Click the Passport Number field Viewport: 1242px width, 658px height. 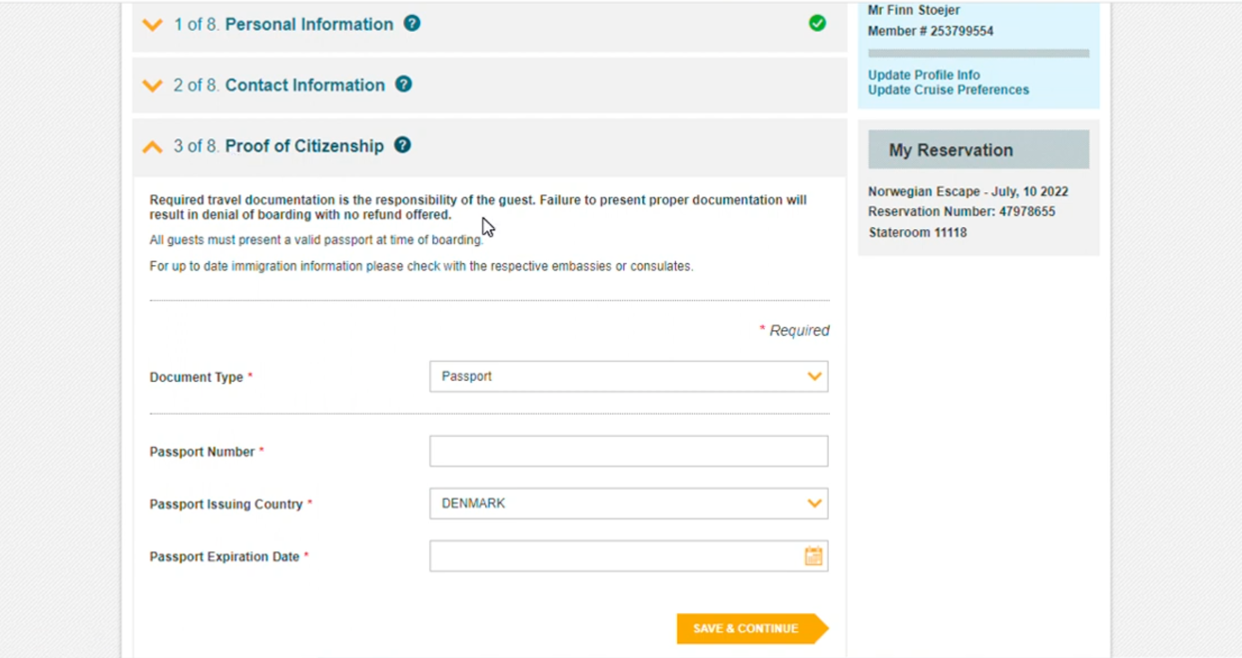click(x=629, y=451)
